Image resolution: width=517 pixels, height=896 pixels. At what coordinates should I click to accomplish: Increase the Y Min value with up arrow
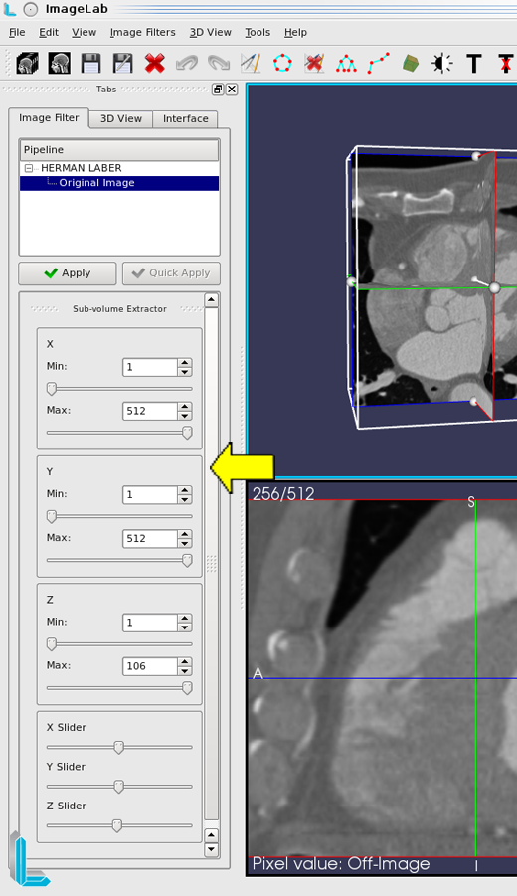point(185,490)
